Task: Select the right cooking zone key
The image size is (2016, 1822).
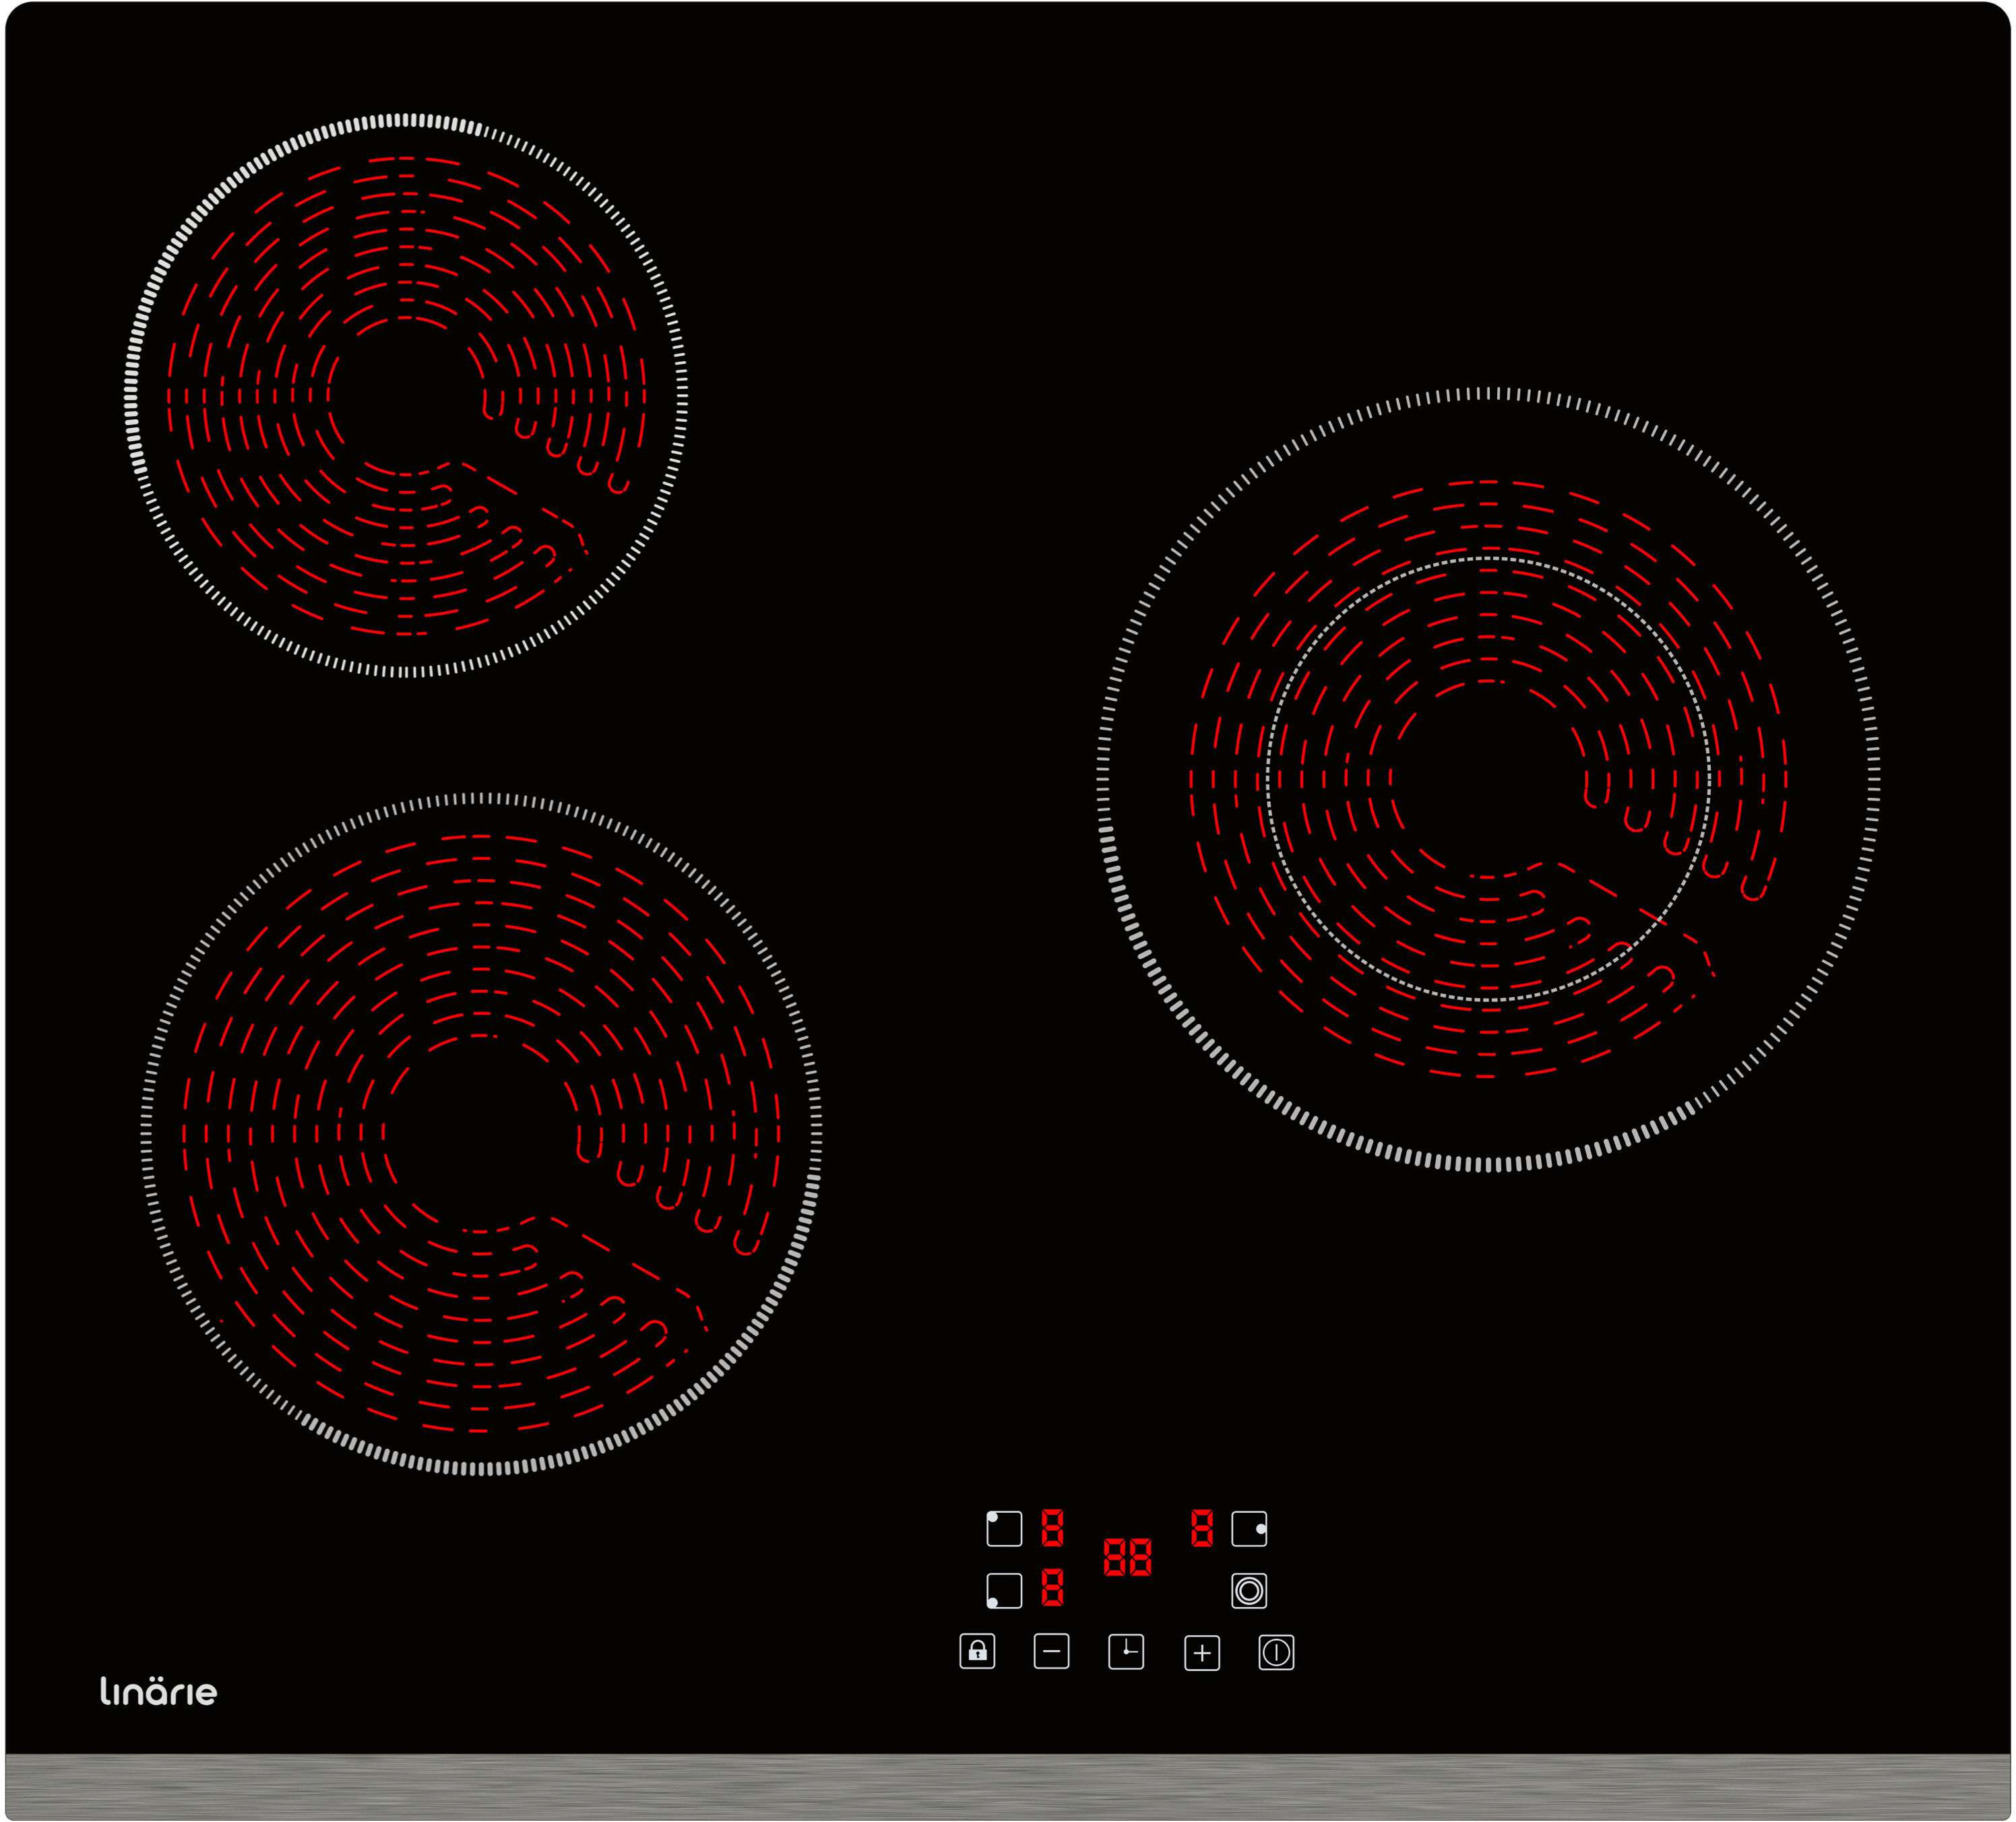Action: [1249, 1529]
